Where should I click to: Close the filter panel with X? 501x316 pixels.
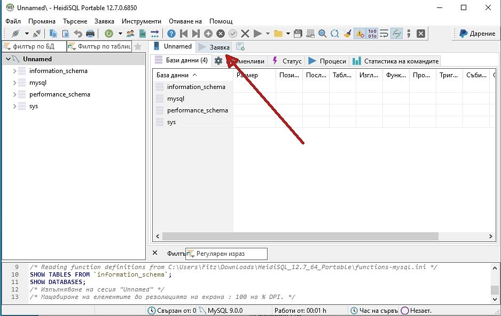[155, 253]
